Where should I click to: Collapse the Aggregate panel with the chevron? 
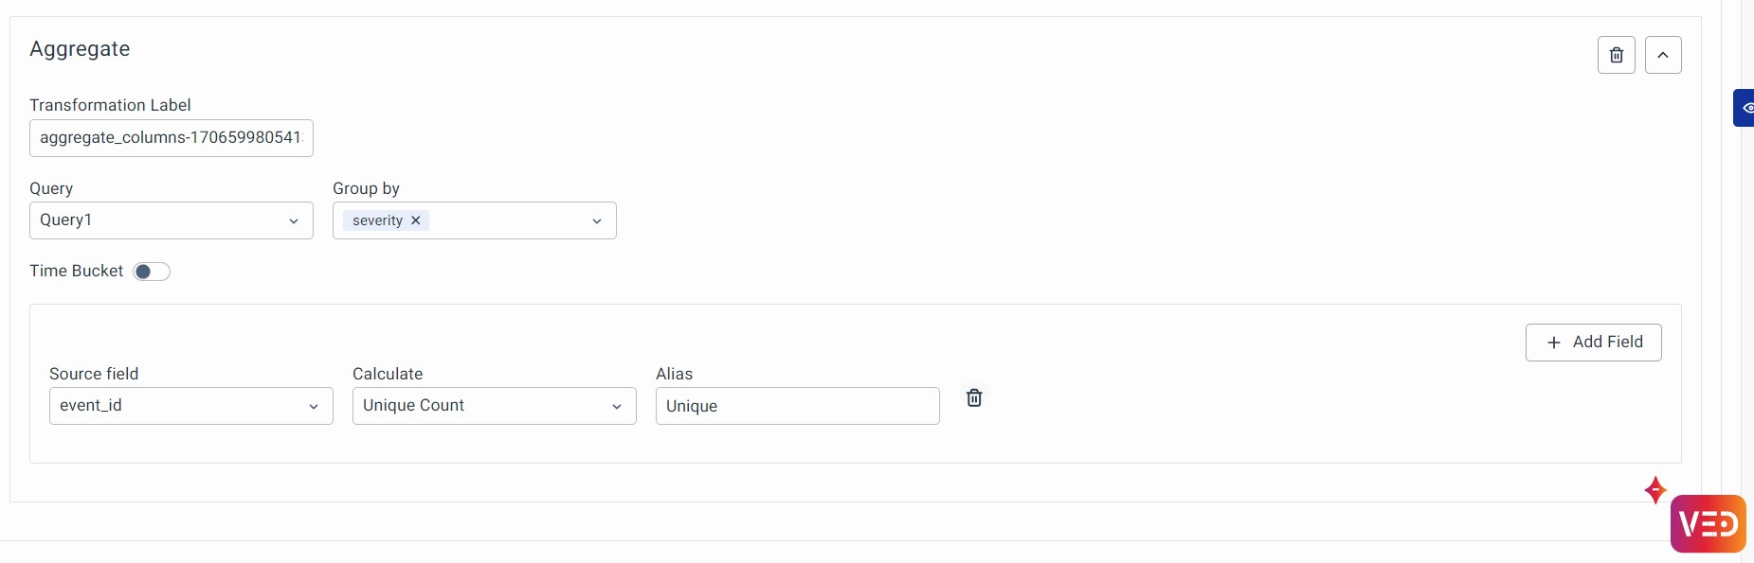pyautogui.click(x=1663, y=55)
